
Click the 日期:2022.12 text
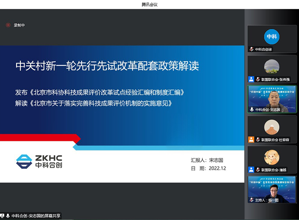click(x=208, y=169)
